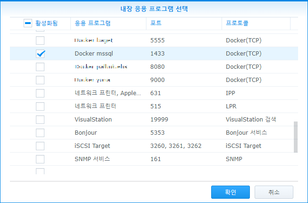Image resolution: width=308 pixels, height=203 pixels.
Task: Confirm with the 확인 button
Action: (231, 192)
